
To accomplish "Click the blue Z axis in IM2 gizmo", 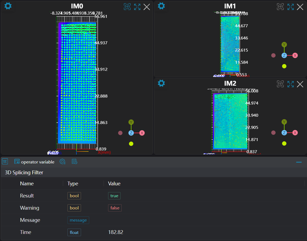I will coord(284,133).
